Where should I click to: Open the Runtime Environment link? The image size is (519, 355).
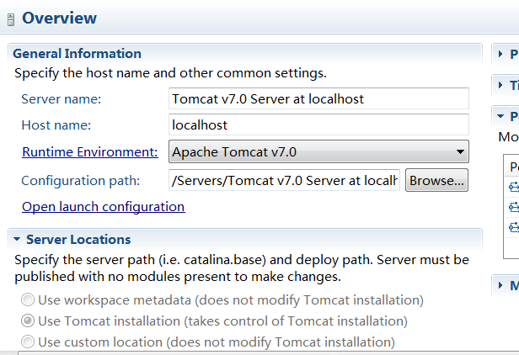click(x=89, y=151)
